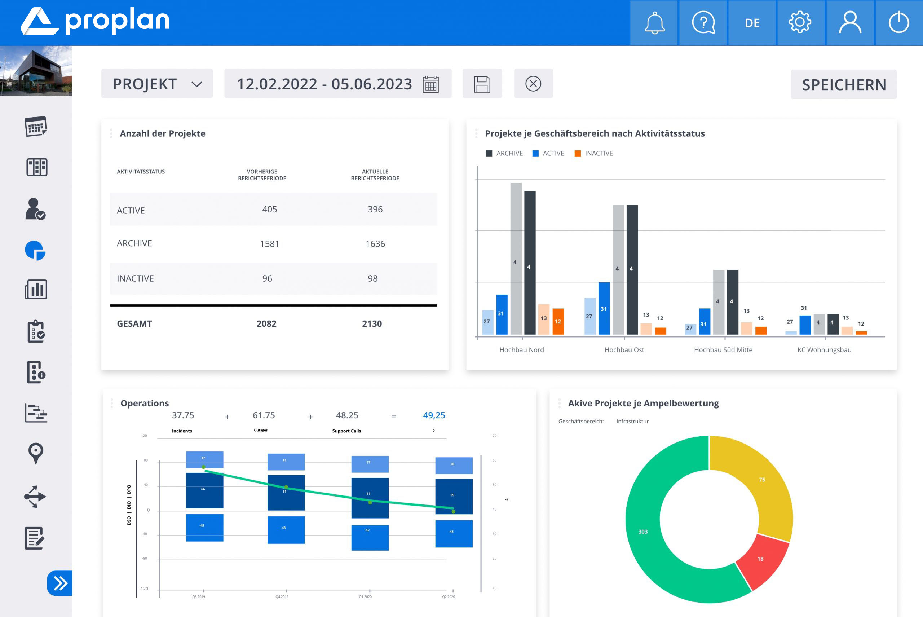This screenshot has width=923, height=617.
Task: Open the Gantt chart sidebar icon
Action: 36,413
